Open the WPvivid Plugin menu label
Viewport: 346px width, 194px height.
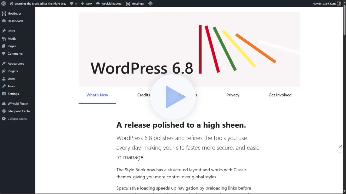18,104
